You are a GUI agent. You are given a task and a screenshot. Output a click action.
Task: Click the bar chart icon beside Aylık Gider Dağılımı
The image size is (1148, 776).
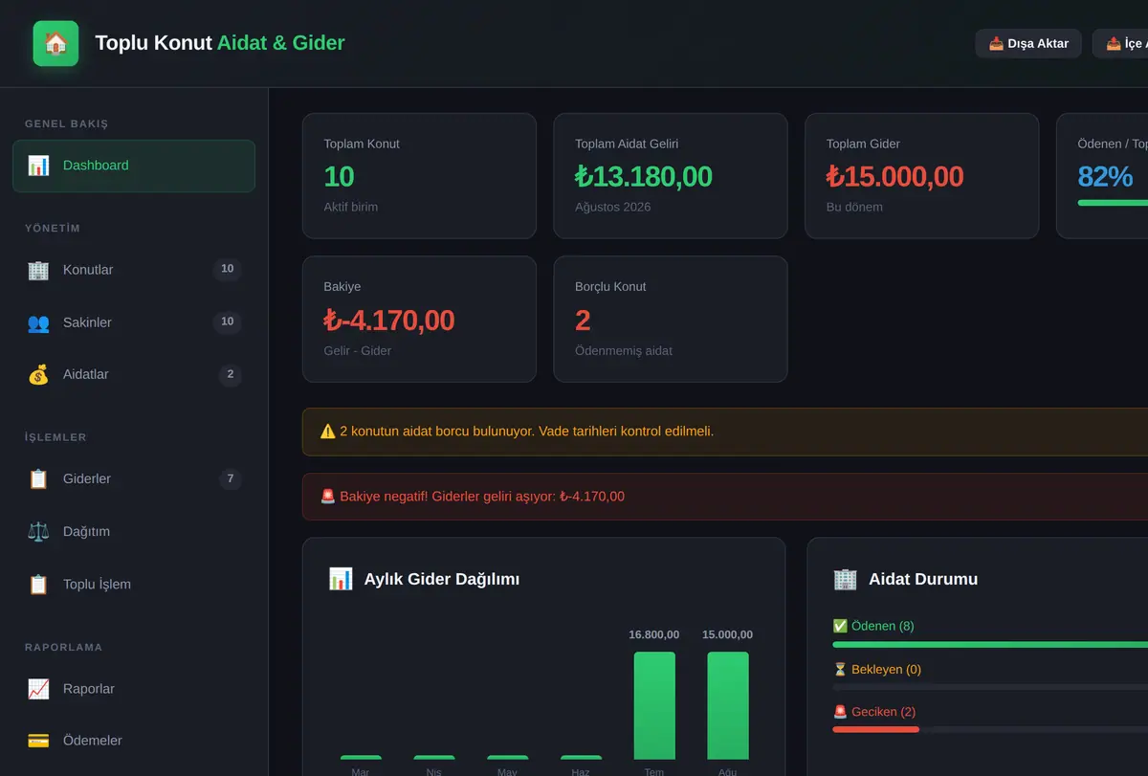341,579
